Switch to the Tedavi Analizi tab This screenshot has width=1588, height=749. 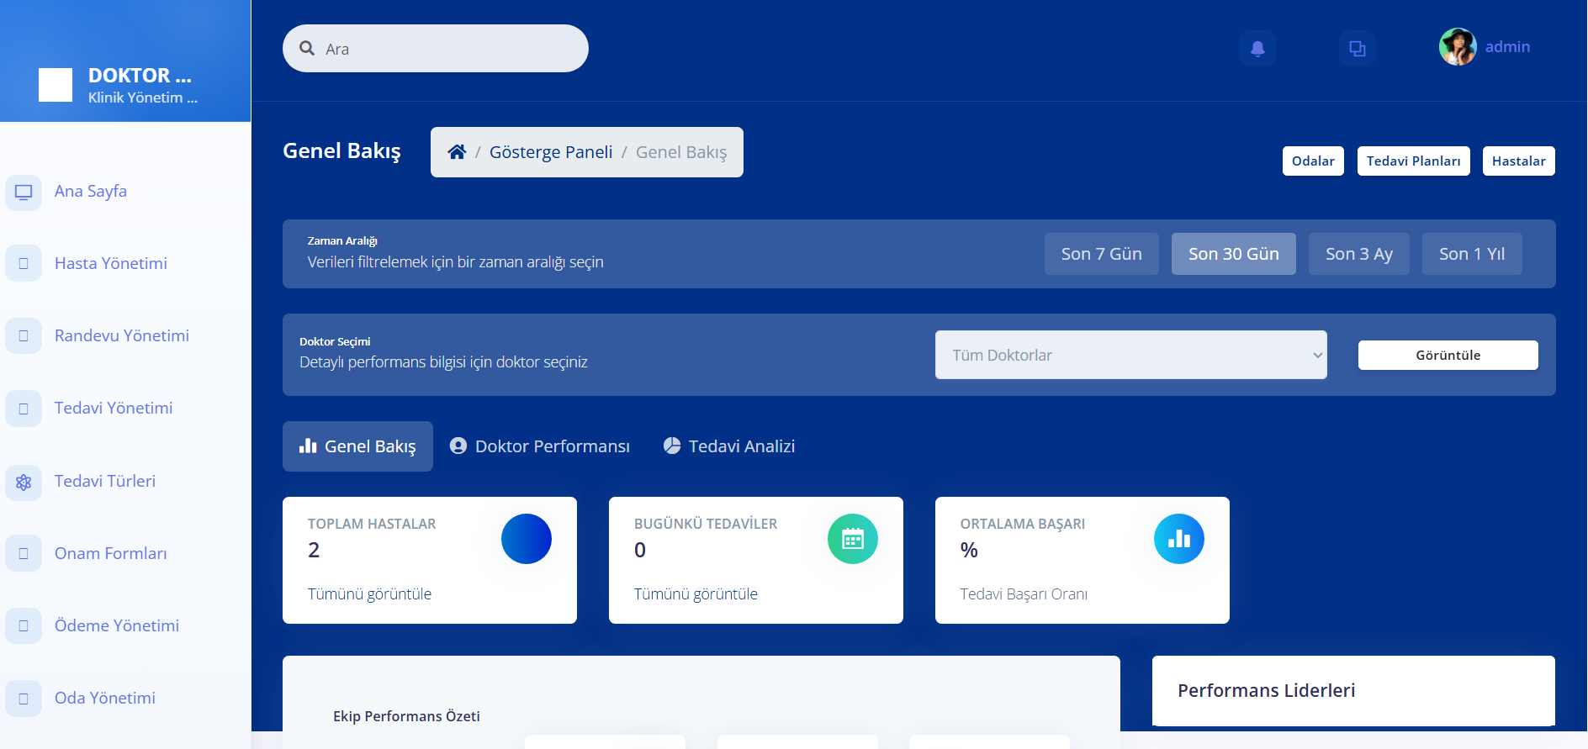[729, 446]
